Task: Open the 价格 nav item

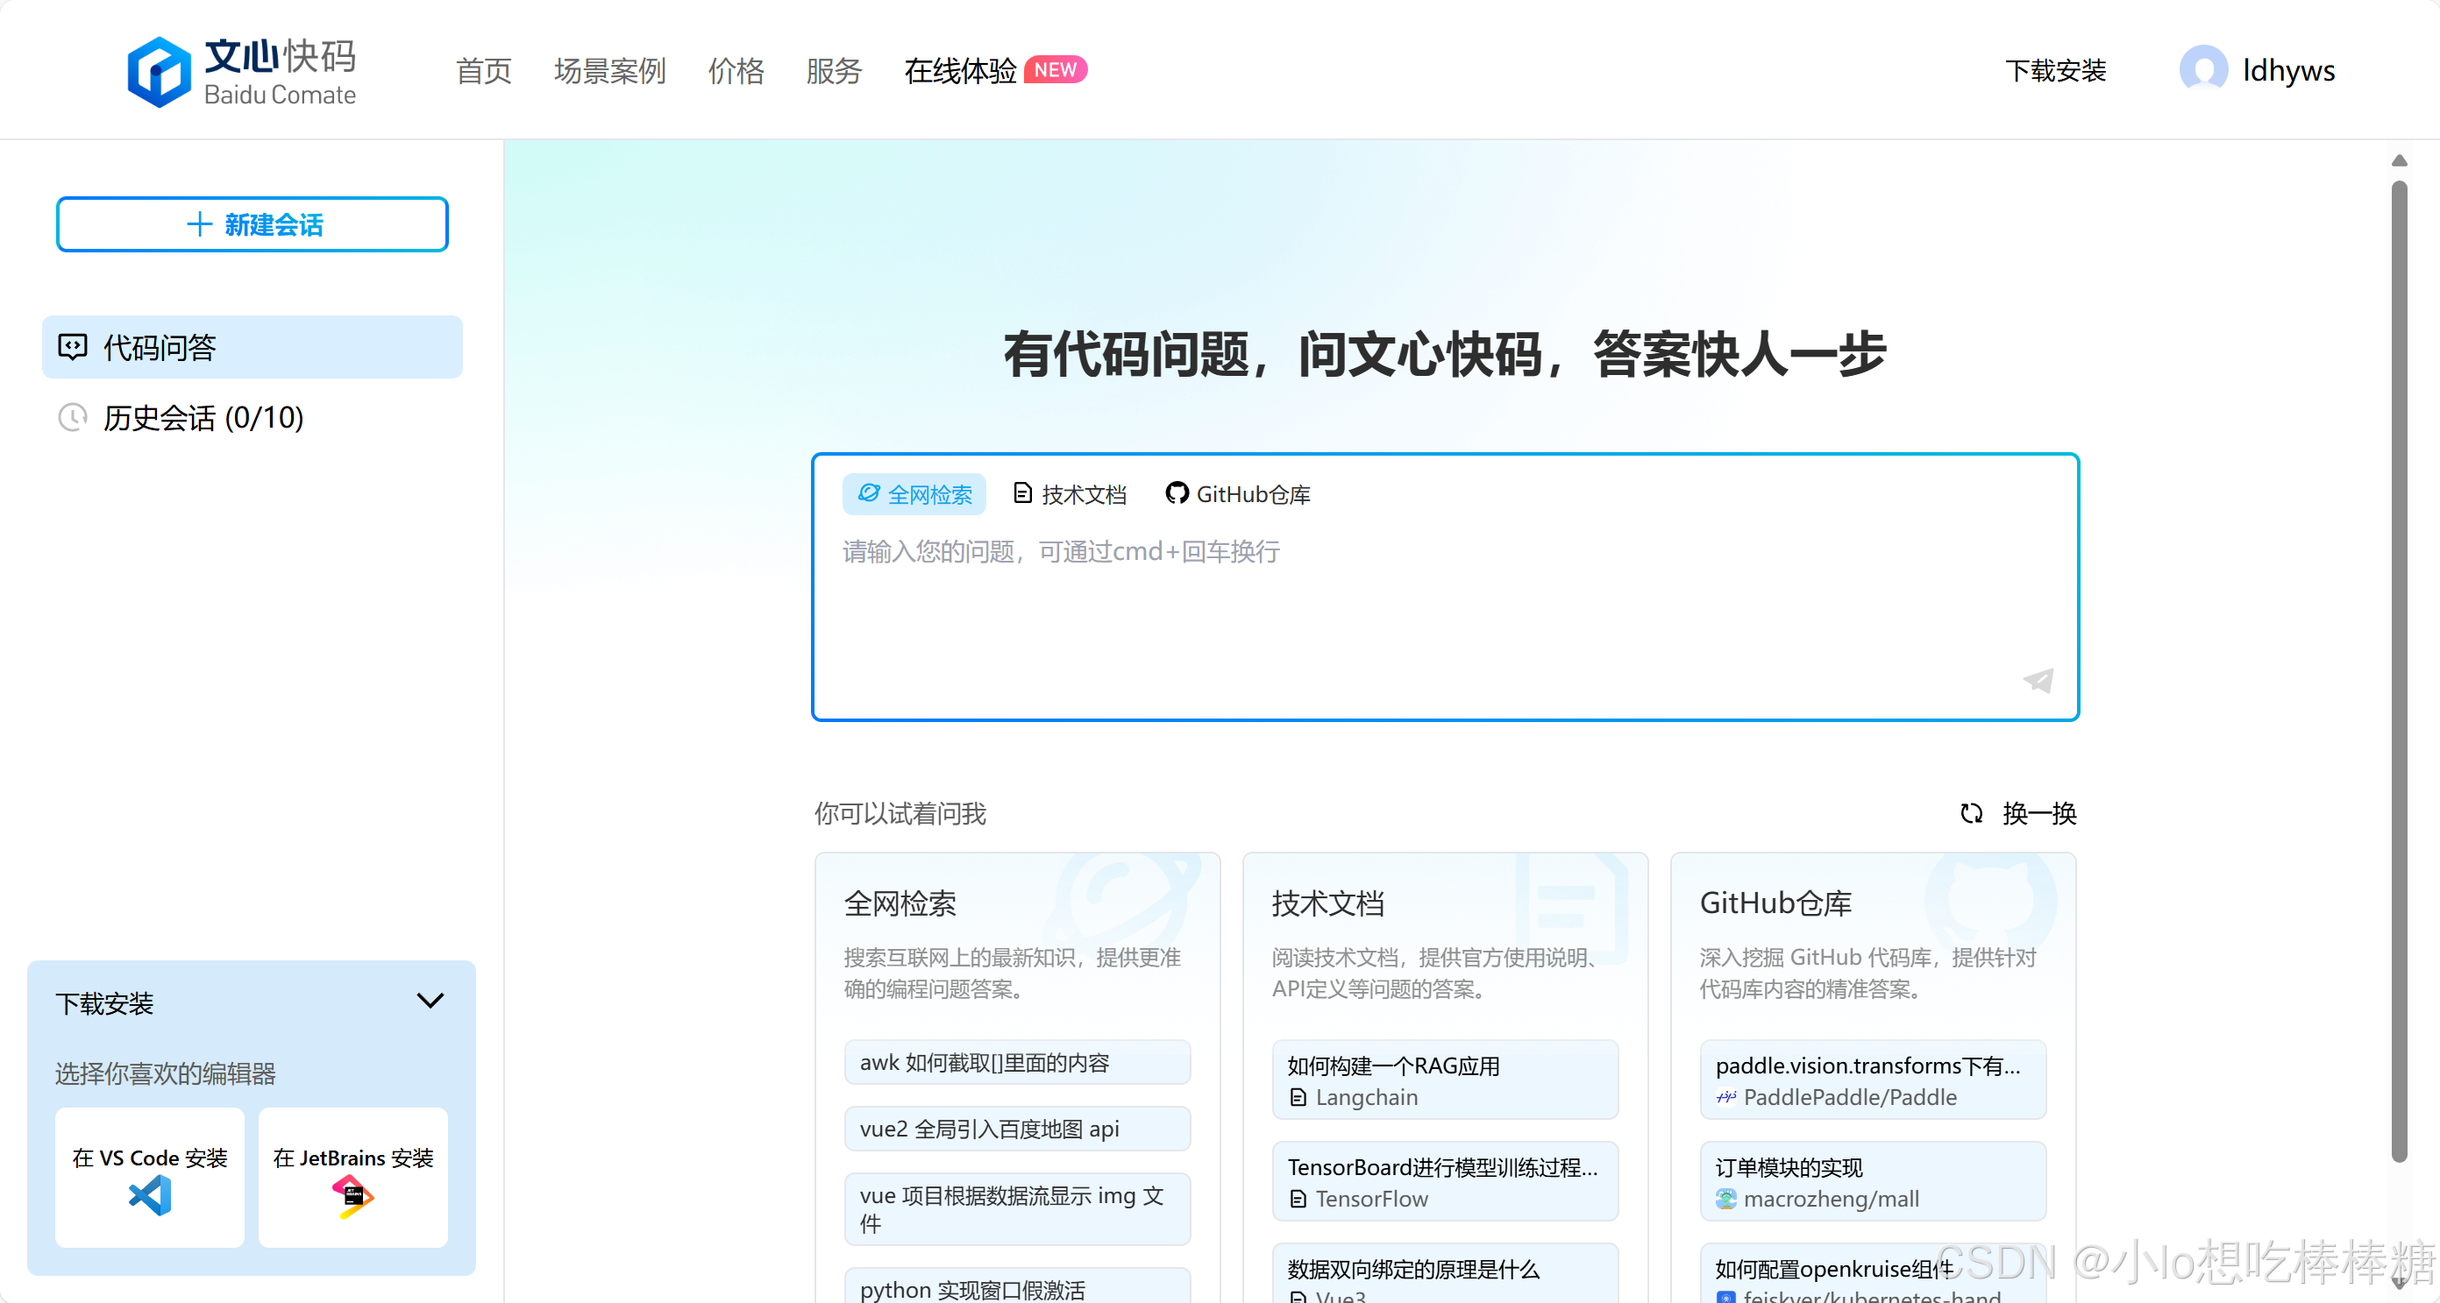Action: (736, 71)
